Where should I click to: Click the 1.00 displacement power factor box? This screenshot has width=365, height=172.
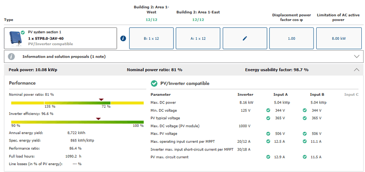(292, 38)
